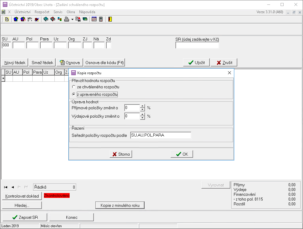
Task: Click the MD/D accounts toolbar icon
Action: pos(30,19)
